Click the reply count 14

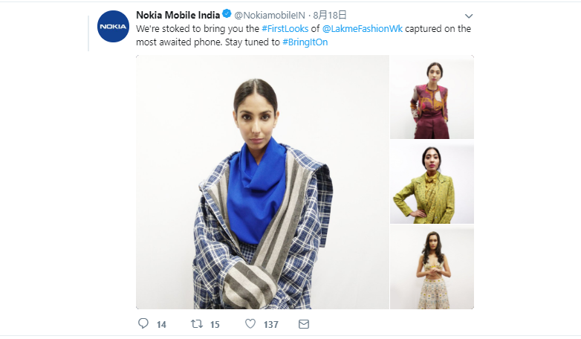click(x=161, y=325)
